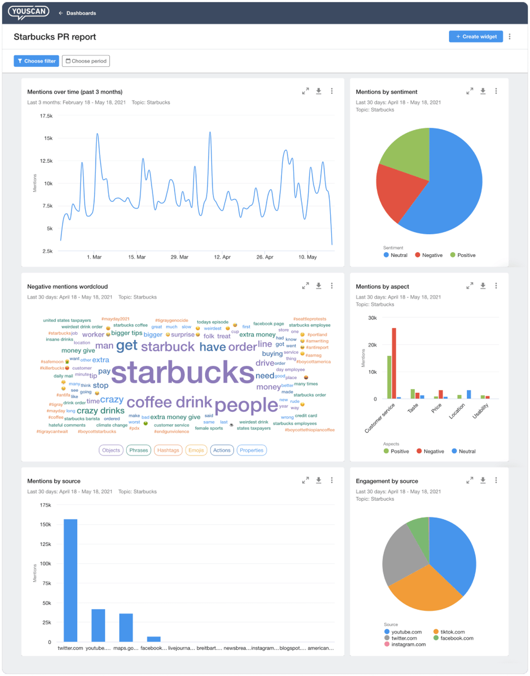Toggle Negative series in aspect legend
Viewport: 530px width, 676px height.
click(x=430, y=451)
